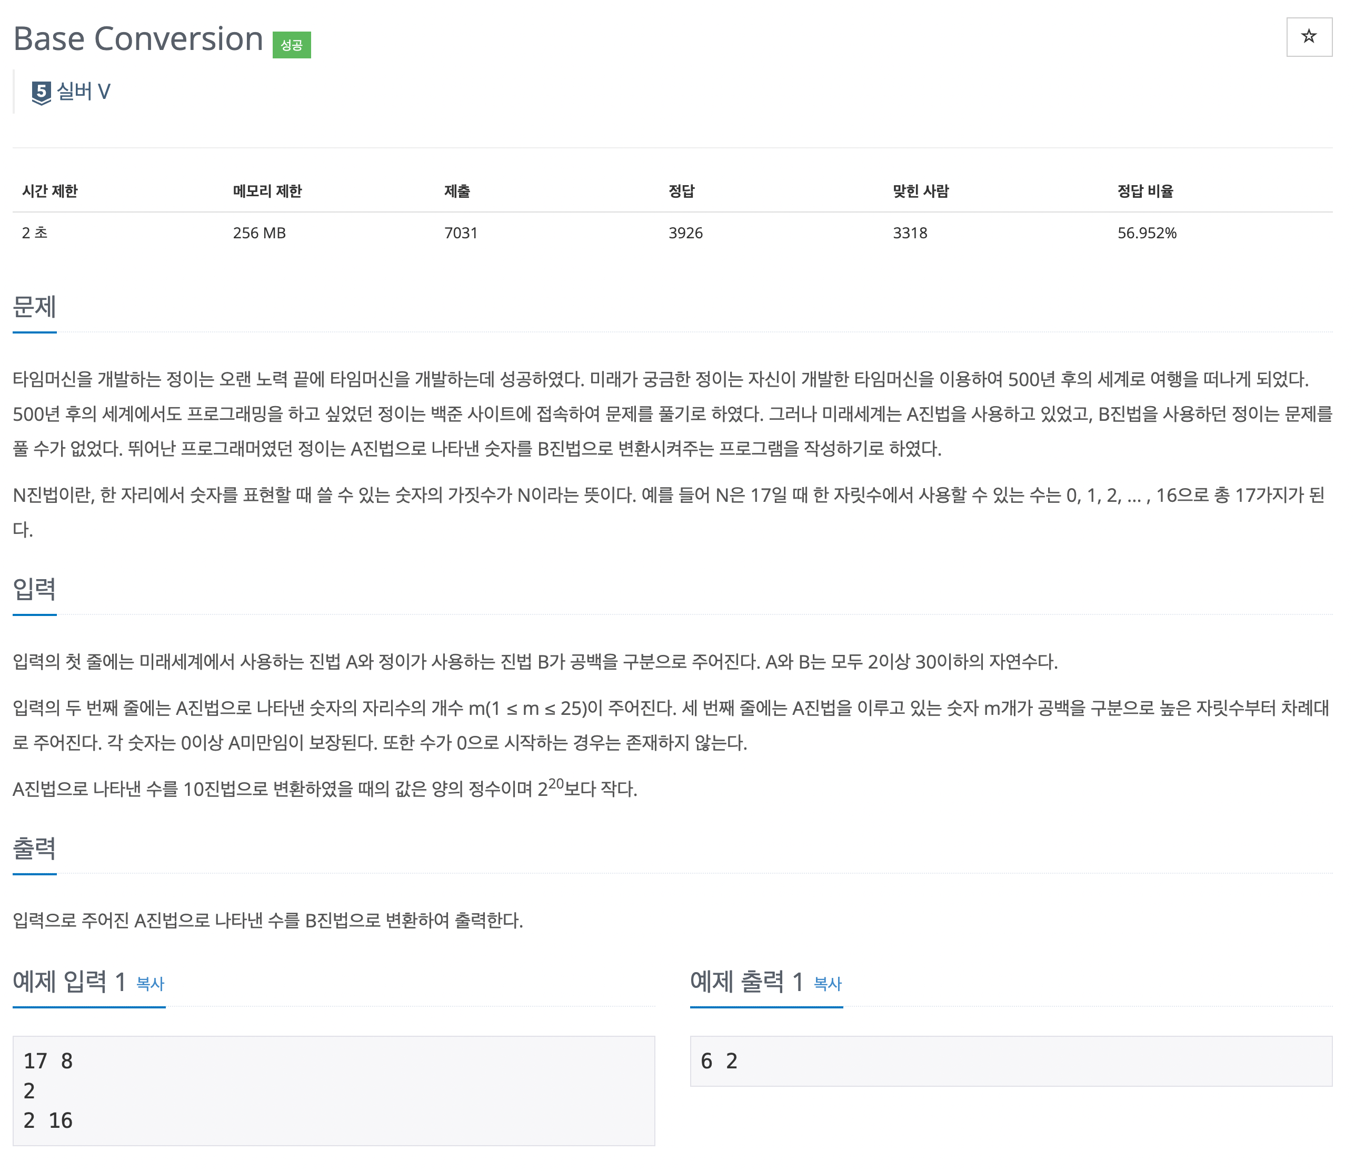Viewport: 1355px width, 1172px height.
Task: Select the 문제 section heading
Action: click(x=35, y=307)
